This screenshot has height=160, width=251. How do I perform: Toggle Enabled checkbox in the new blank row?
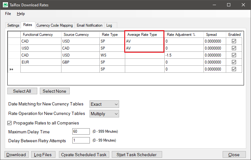point(234,69)
